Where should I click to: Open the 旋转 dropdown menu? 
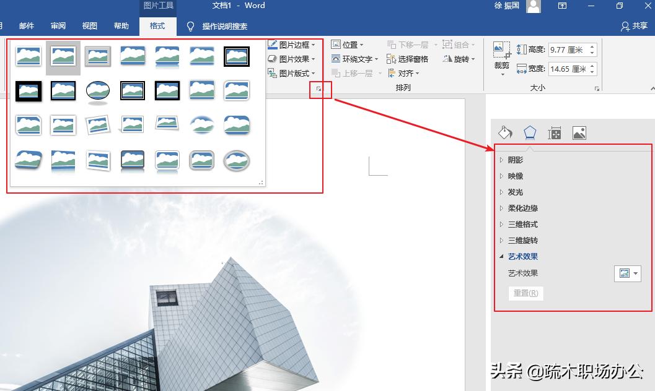point(459,59)
